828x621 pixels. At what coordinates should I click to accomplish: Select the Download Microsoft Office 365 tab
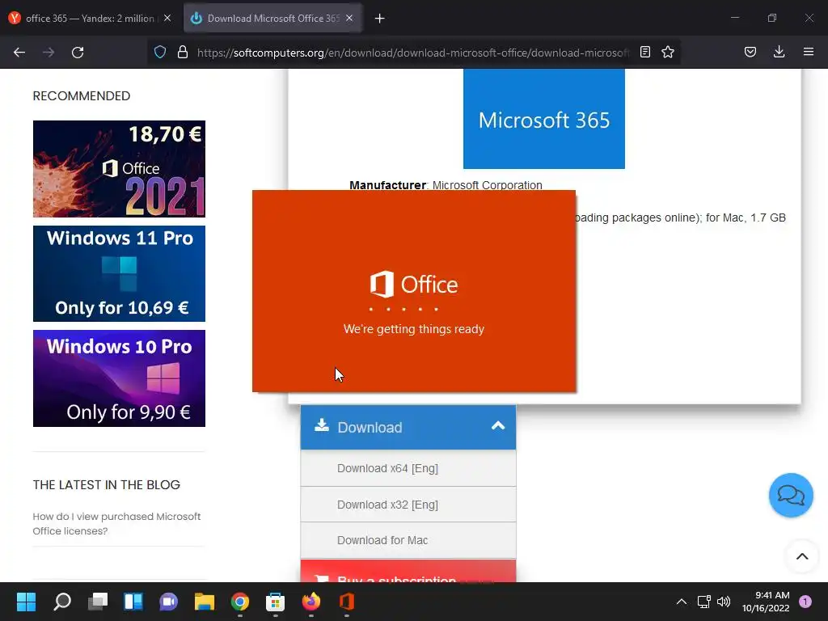(x=272, y=18)
